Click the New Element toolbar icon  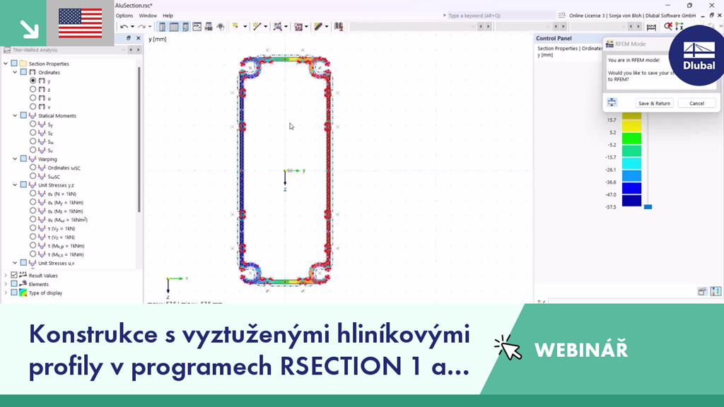click(x=276, y=26)
